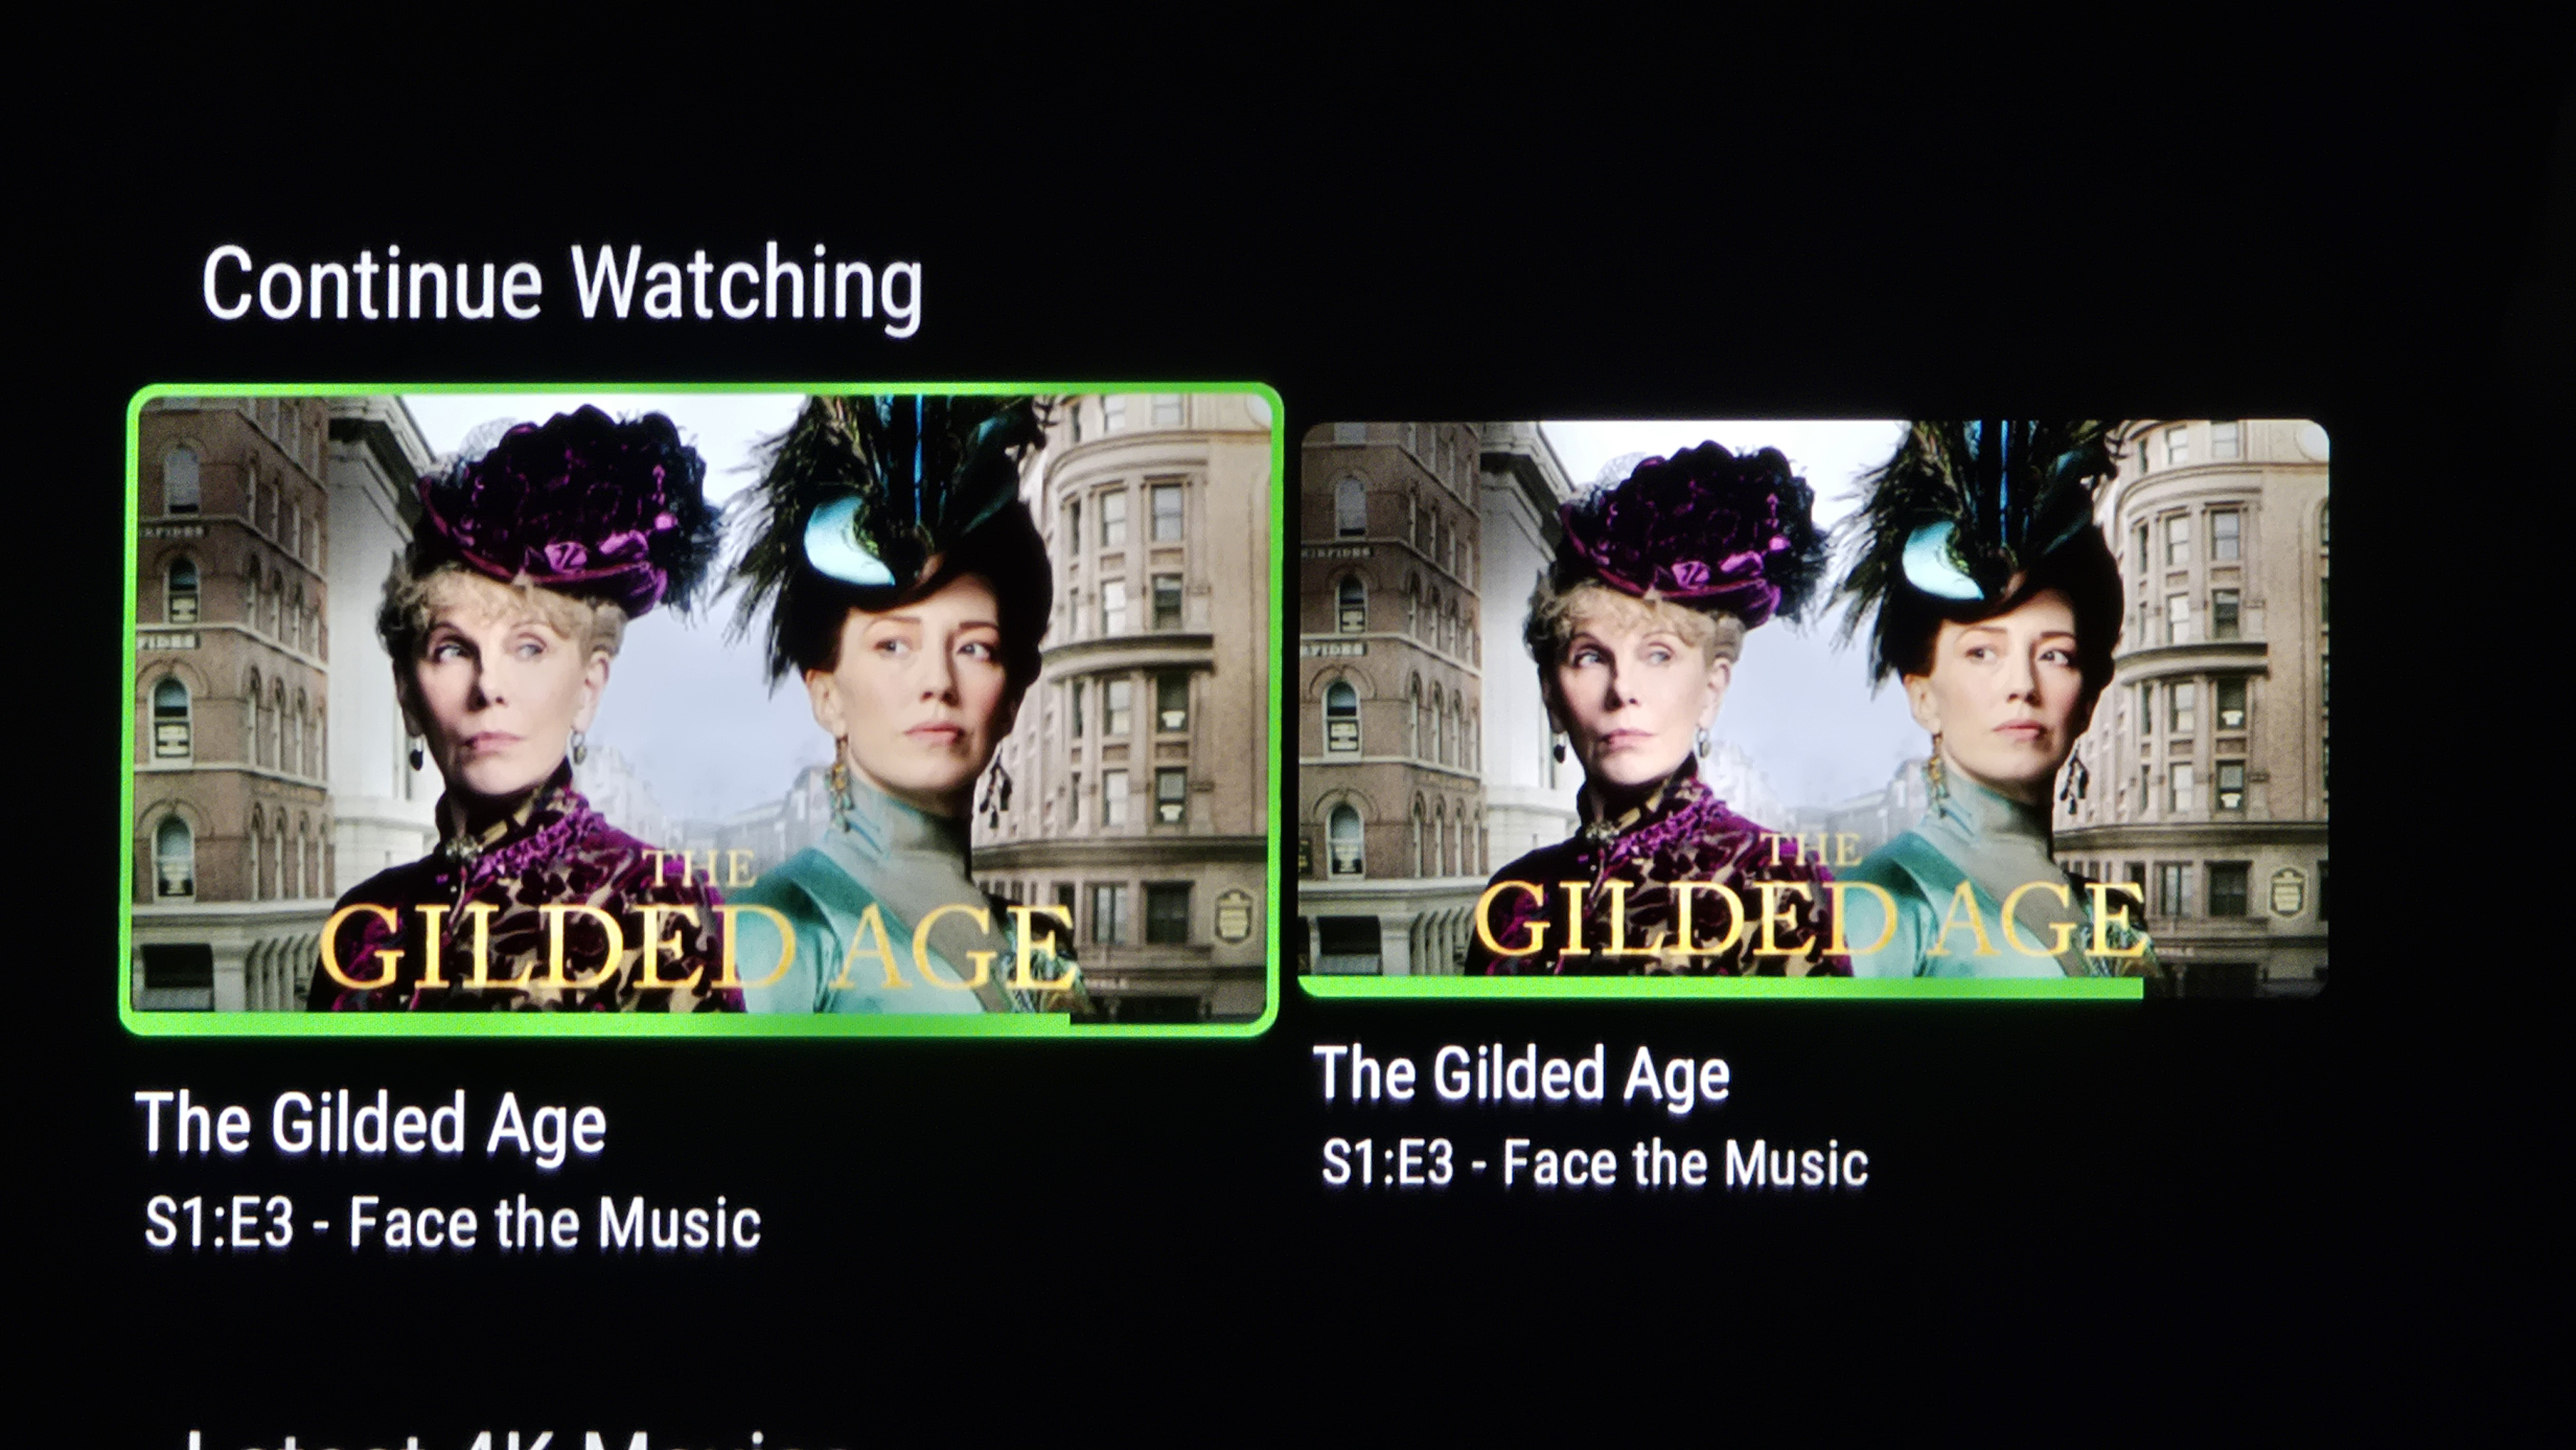Click "The Gilded Age" title below second card
The height and width of the screenshot is (1450, 2576).
click(x=1521, y=1074)
